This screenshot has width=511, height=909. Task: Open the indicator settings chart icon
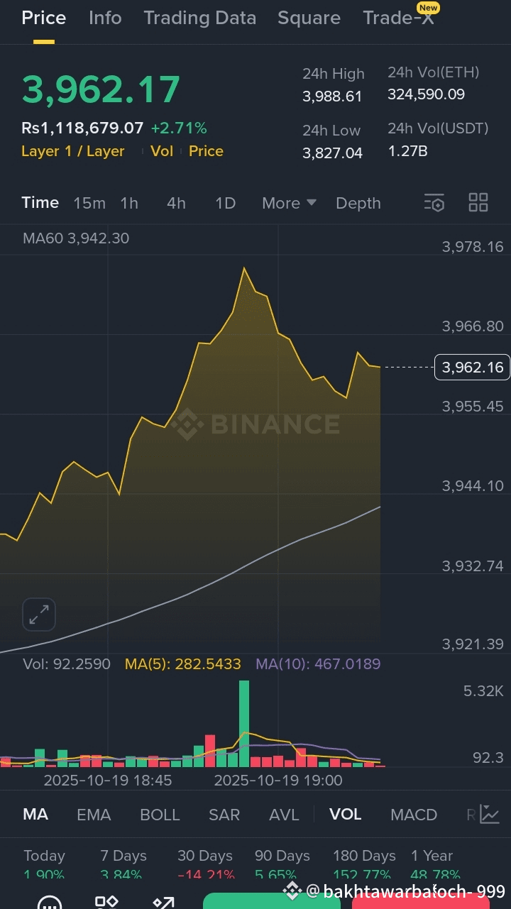tap(489, 815)
